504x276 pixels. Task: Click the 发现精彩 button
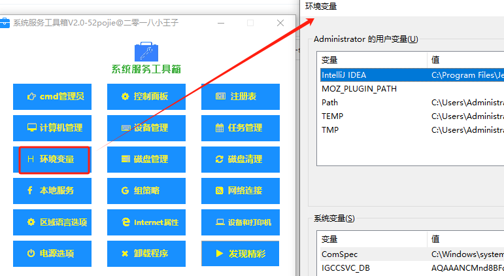(240, 254)
